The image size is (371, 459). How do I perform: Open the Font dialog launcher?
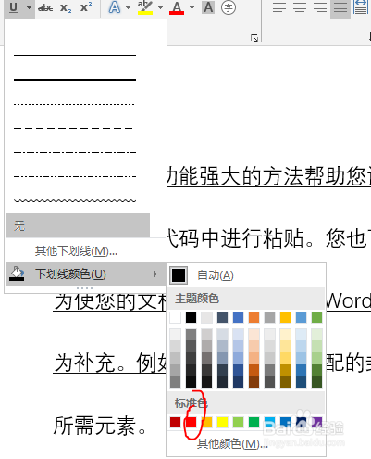tap(254, 38)
